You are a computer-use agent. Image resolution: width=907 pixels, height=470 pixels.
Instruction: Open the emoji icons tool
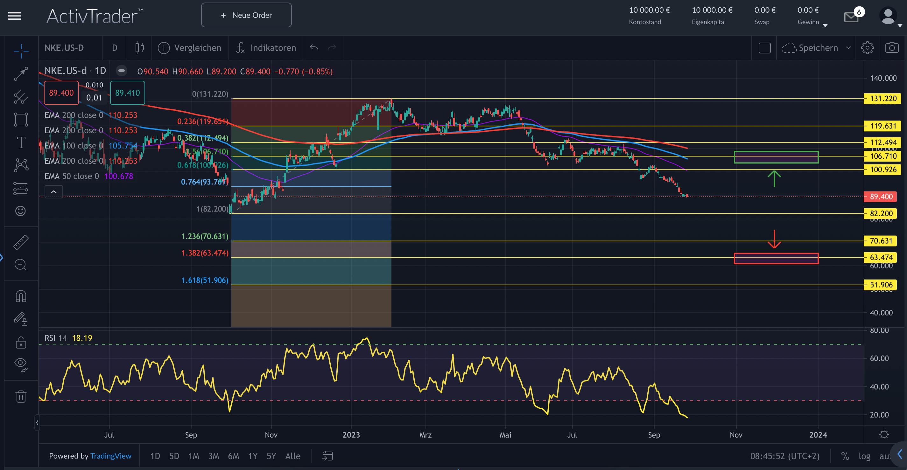[21, 211]
